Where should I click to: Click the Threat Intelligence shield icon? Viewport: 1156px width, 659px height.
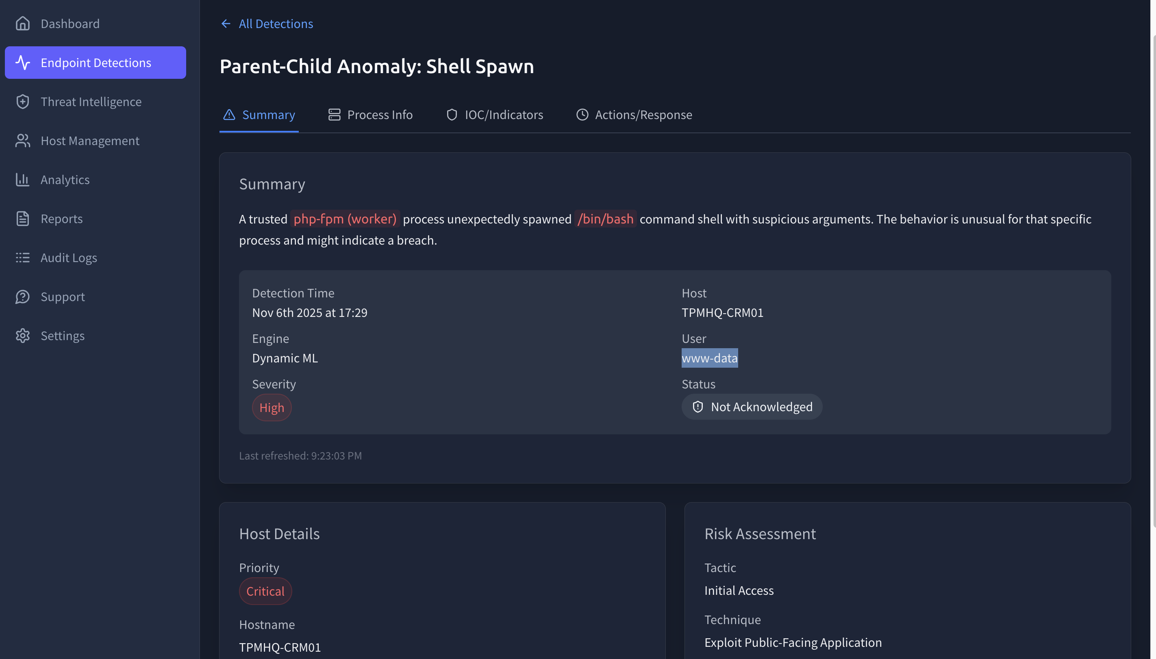pyautogui.click(x=22, y=102)
